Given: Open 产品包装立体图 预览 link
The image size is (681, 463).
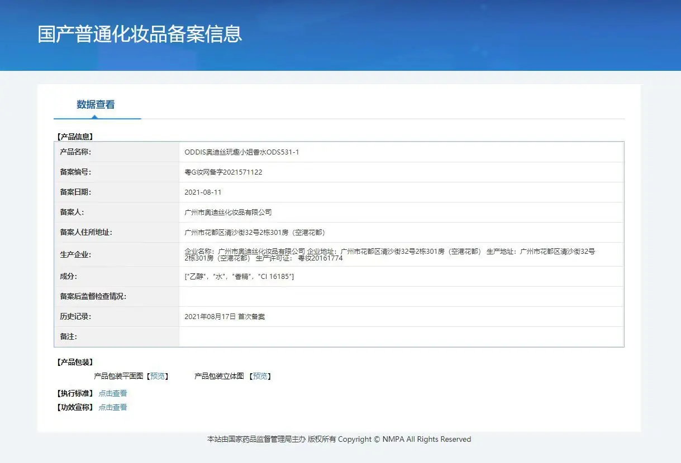Looking at the screenshot, I should [260, 376].
